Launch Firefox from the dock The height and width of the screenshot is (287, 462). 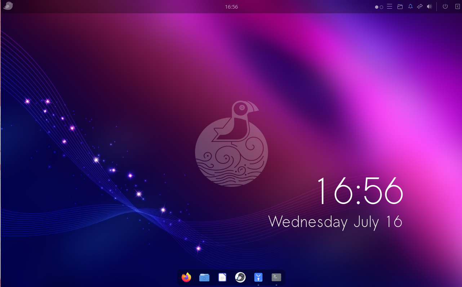coord(186,277)
